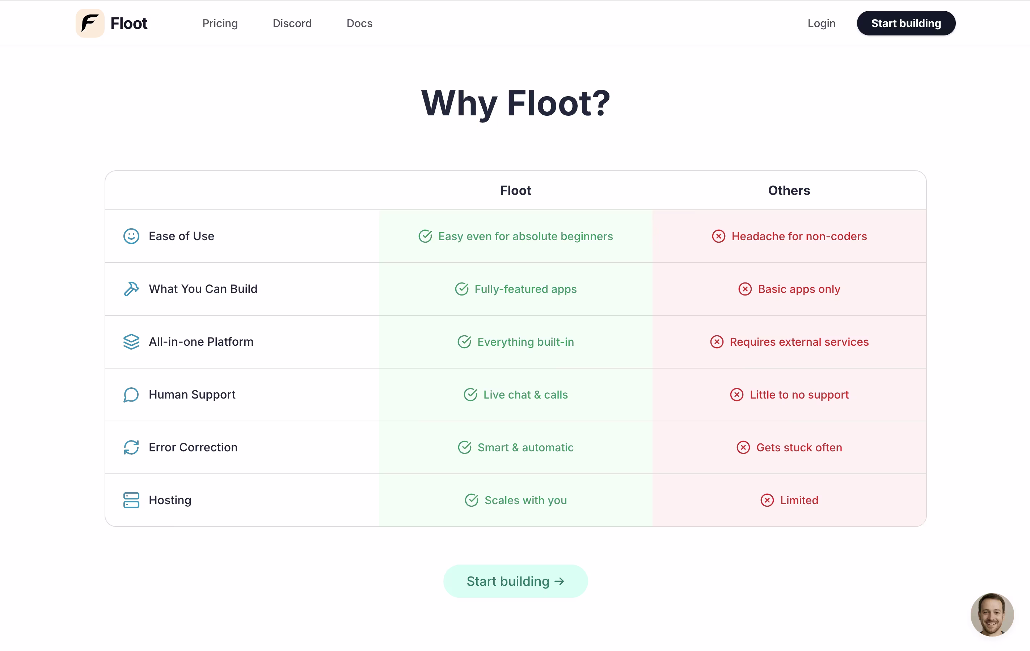Click the Login link
Image resolution: width=1030 pixels, height=651 pixels.
(821, 23)
